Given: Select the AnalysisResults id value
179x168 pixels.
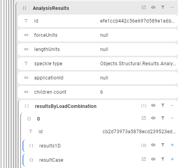Looking at the screenshot, I should [x=137, y=21].
